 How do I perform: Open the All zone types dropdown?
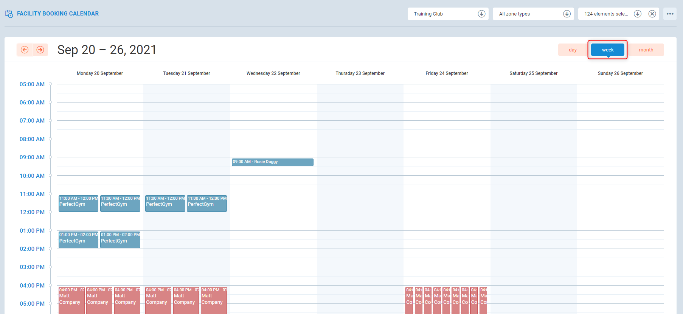pyautogui.click(x=528, y=14)
